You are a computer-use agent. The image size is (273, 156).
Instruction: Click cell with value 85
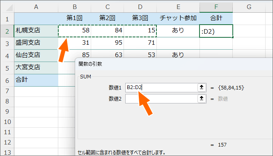pos(75,54)
